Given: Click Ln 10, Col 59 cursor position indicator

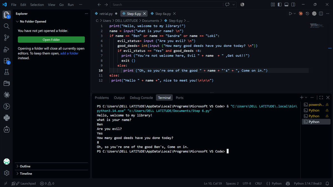Looking at the screenshot, I should [x=213, y=183].
